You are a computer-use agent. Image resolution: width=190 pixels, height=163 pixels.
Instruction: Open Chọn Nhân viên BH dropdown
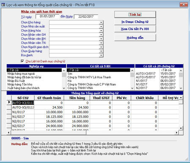pyautogui.click(x=101, y=39)
